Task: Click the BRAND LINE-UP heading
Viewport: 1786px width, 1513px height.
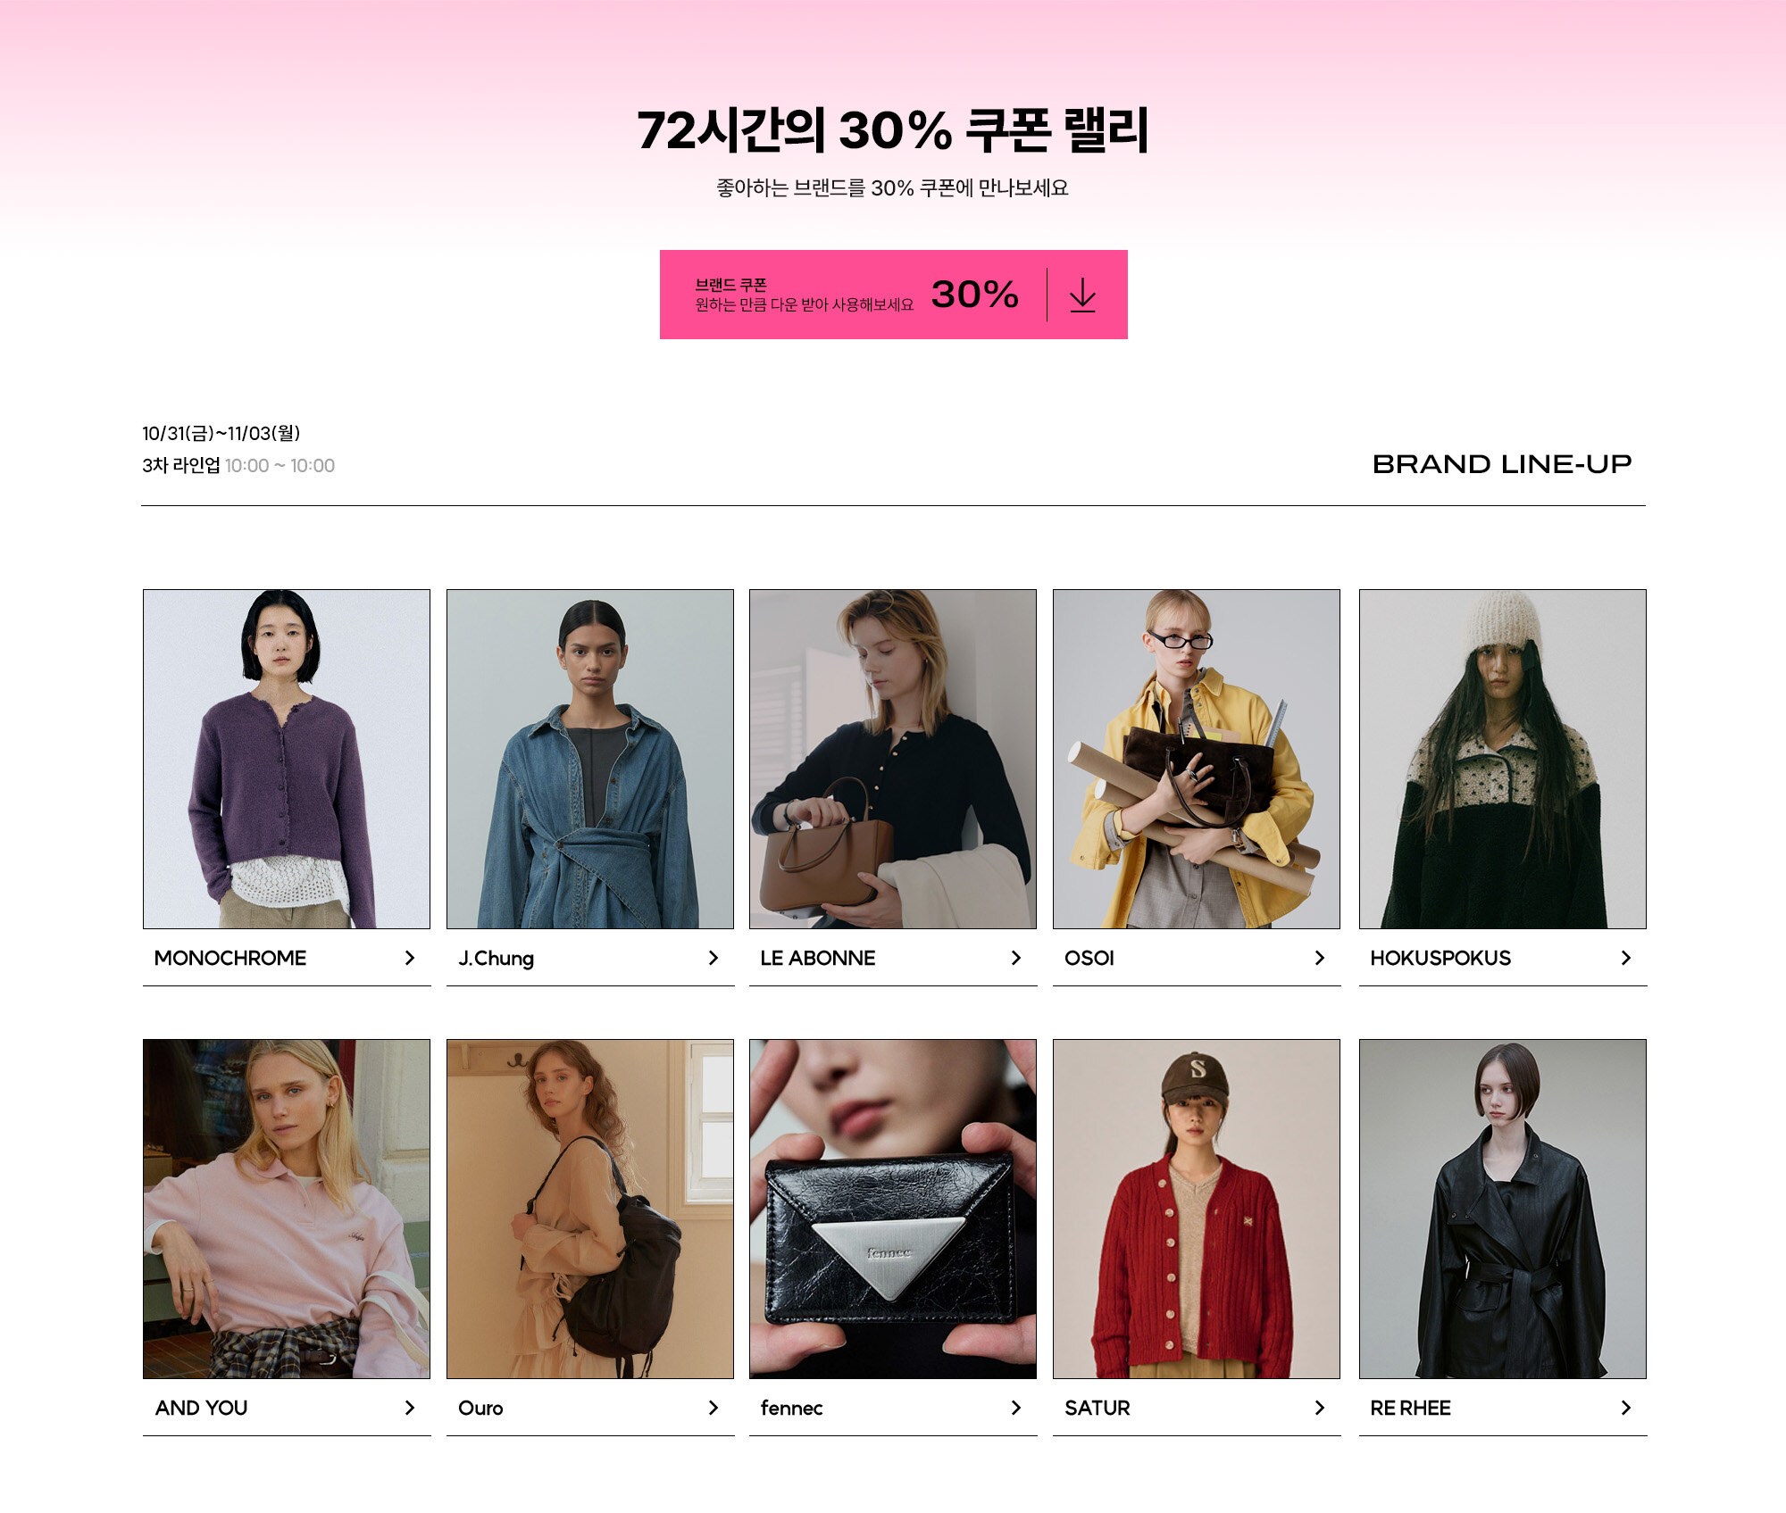Action: (x=1502, y=464)
